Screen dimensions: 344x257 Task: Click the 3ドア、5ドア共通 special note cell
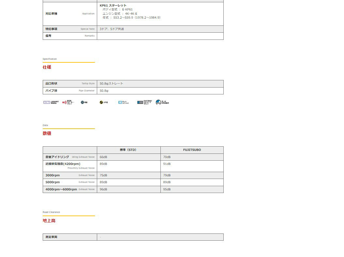[112, 29]
